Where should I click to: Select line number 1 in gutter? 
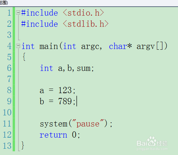click(x=9, y=13)
